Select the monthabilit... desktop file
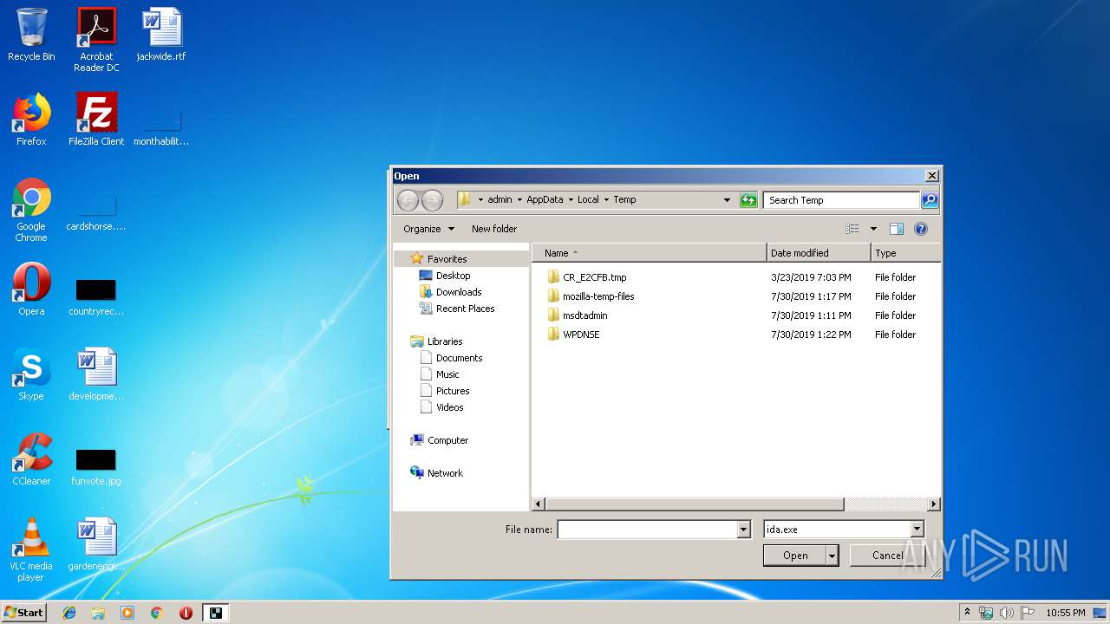 tap(161, 128)
